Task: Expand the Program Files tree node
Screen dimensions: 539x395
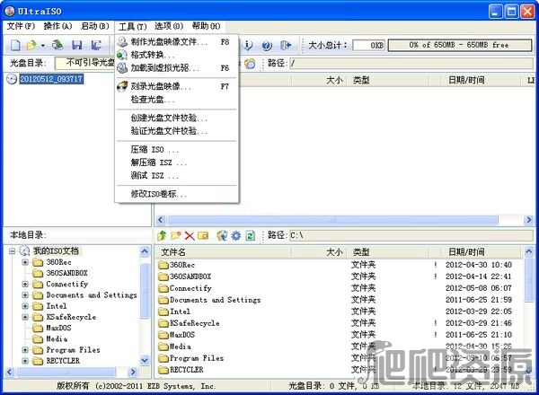Action: (x=25, y=350)
